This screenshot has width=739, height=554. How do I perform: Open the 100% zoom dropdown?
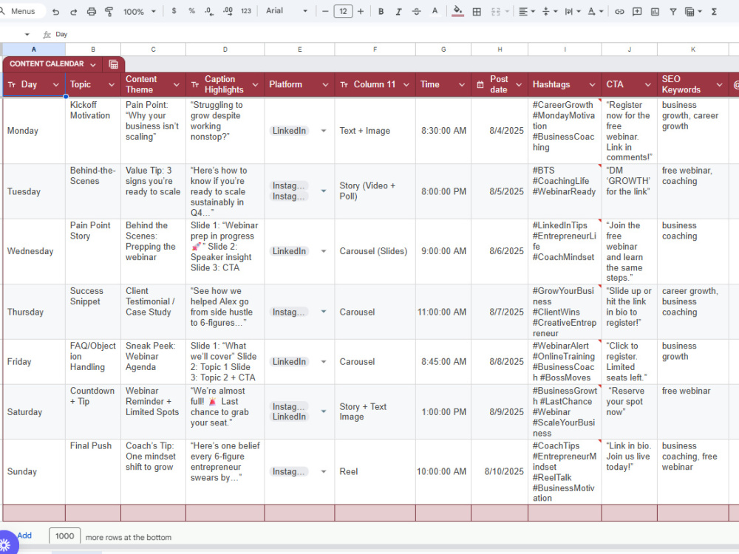click(139, 11)
